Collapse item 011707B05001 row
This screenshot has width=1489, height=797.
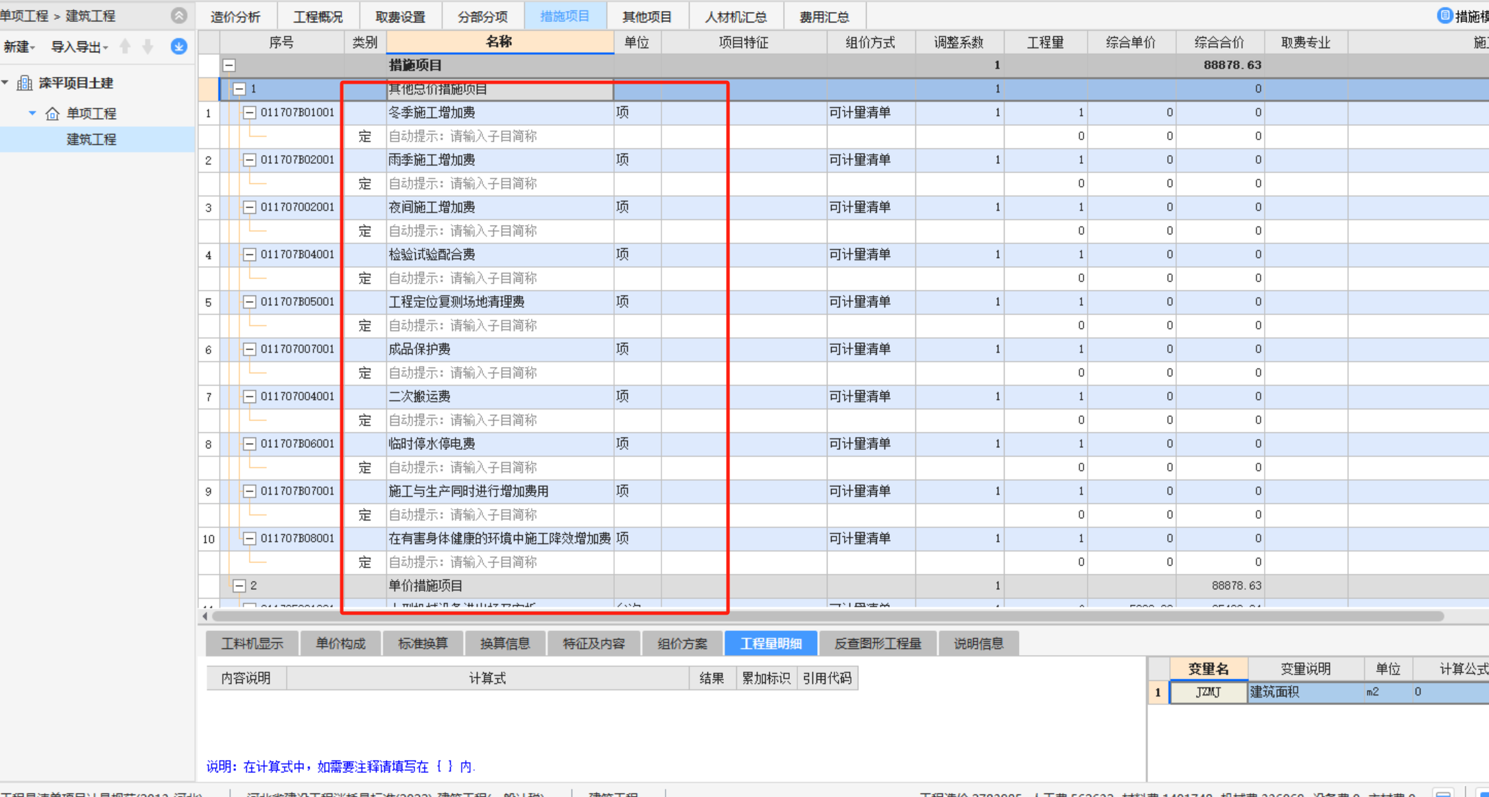coord(249,302)
